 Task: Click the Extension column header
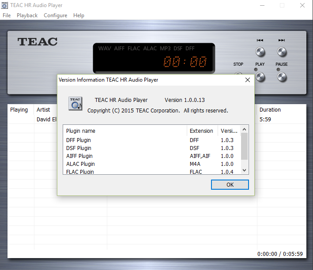(202, 131)
